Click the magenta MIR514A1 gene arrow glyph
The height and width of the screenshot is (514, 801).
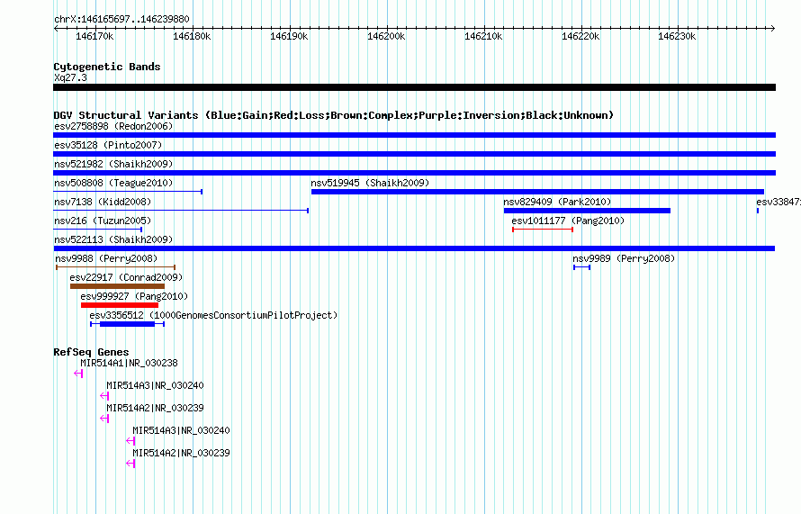[x=78, y=374]
